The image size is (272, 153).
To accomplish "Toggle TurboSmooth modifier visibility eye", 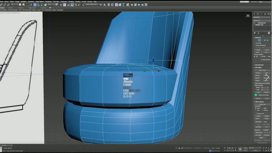I will coord(254,23).
